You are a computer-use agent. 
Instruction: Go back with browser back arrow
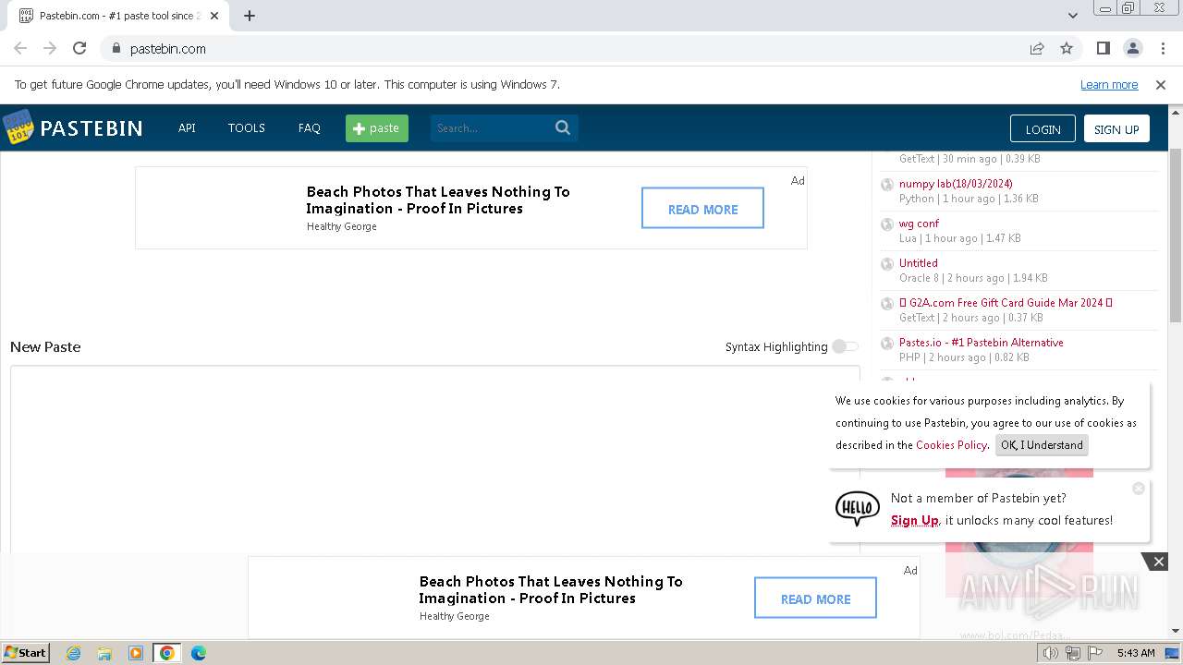coord(20,48)
